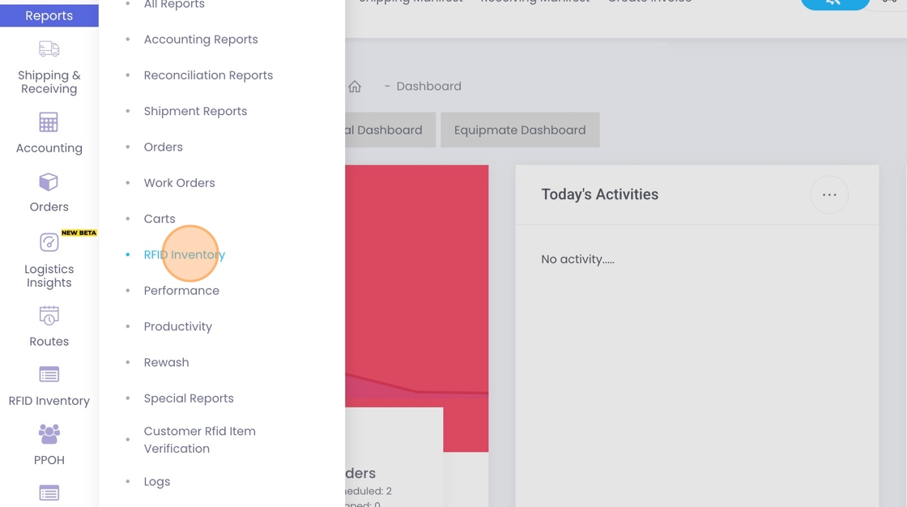
Task: Click the Routes calendar icon
Action: click(x=49, y=315)
